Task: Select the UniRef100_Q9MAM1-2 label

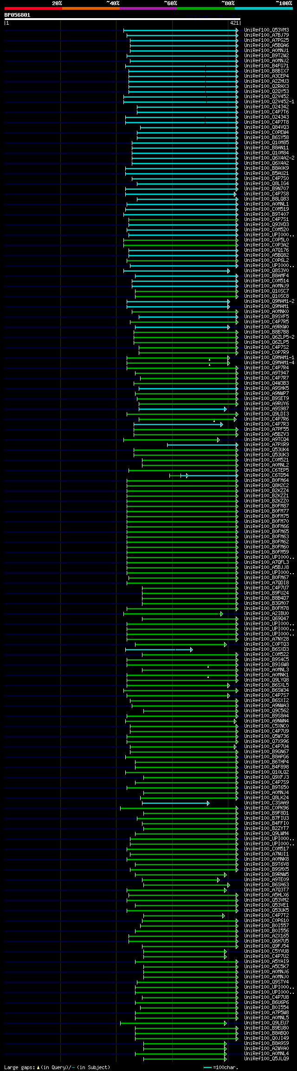Action: (269, 301)
